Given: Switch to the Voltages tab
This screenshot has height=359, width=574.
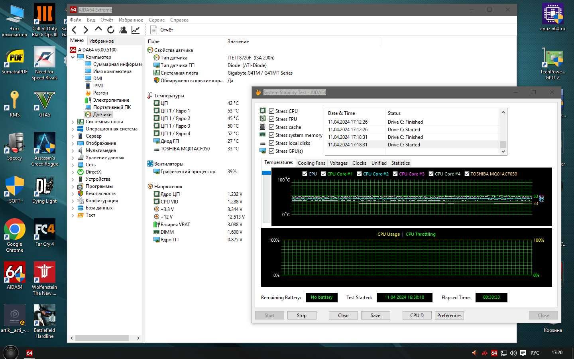Looking at the screenshot, I should point(339,163).
